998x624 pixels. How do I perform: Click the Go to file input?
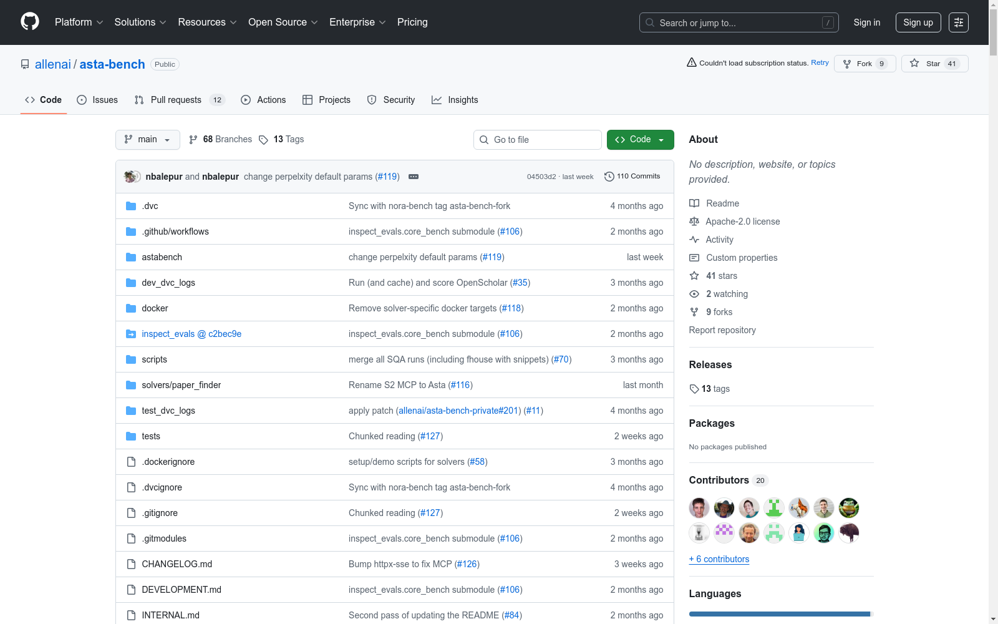538,140
